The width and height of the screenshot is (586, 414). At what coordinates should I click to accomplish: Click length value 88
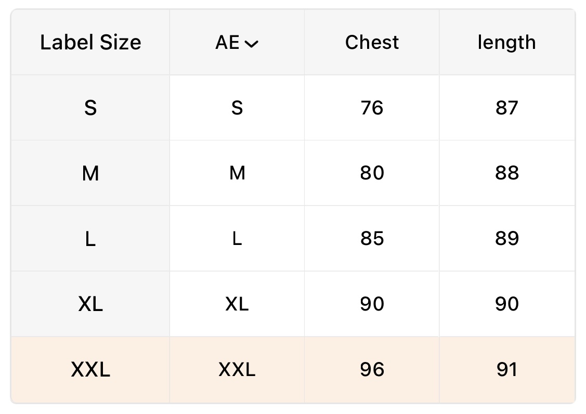[x=506, y=173]
